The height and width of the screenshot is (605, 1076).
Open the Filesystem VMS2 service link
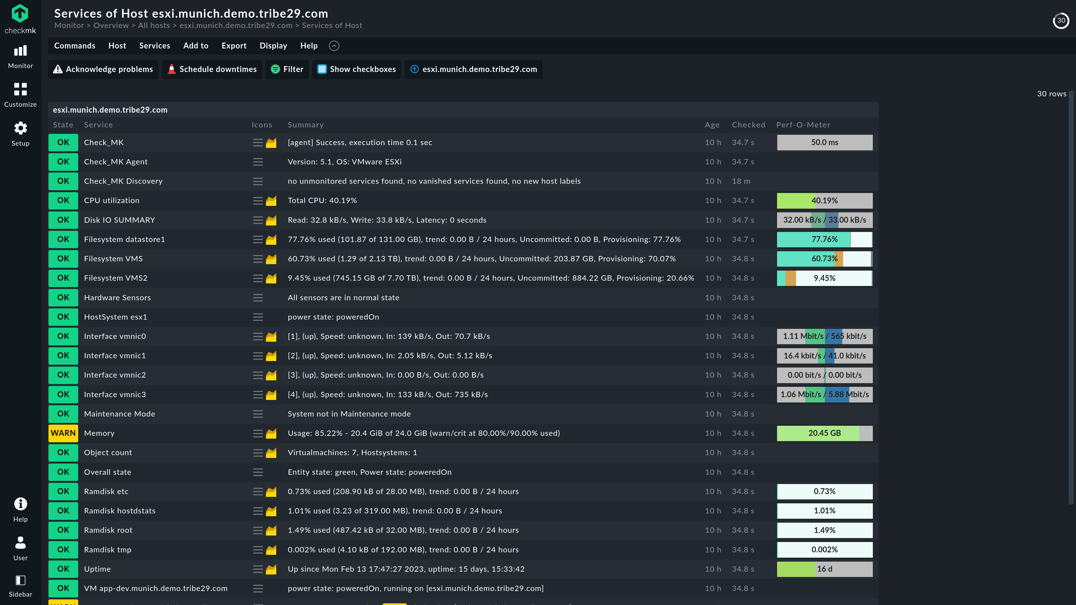click(116, 278)
